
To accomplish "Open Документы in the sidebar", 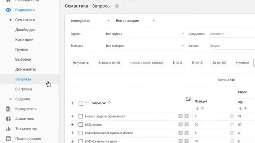I will pyautogui.click(x=25, y=70).
